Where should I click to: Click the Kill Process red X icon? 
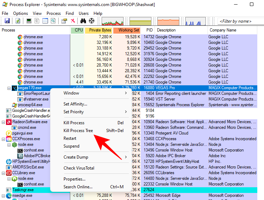[x=73, y=21]
